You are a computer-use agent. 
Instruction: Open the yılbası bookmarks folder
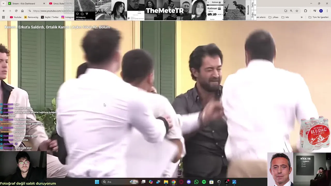click(x=273, y=17)
